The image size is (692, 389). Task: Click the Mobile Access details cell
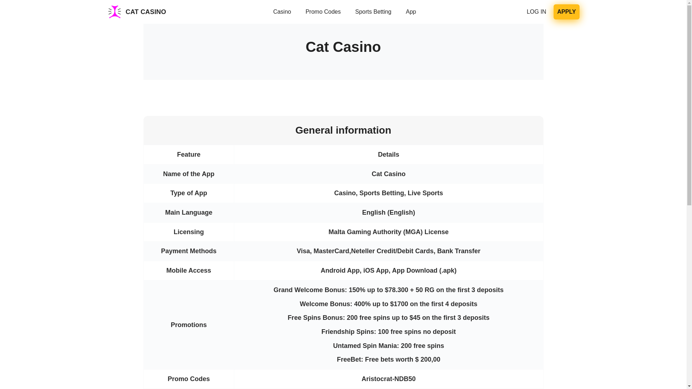[388, 270]
